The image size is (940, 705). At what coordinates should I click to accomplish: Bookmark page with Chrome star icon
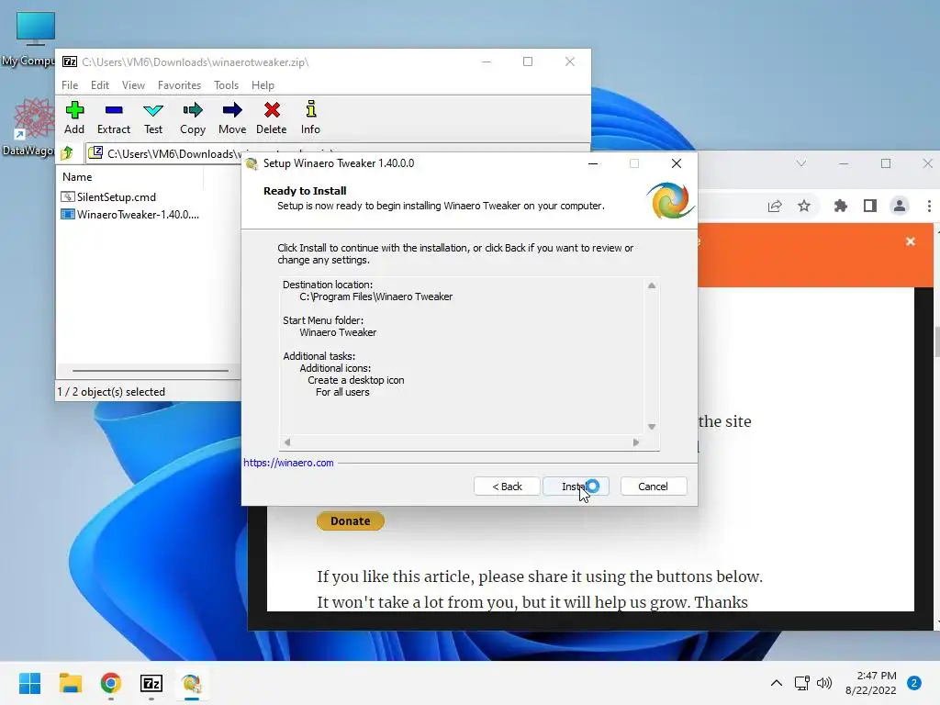(x=804, y=207)
